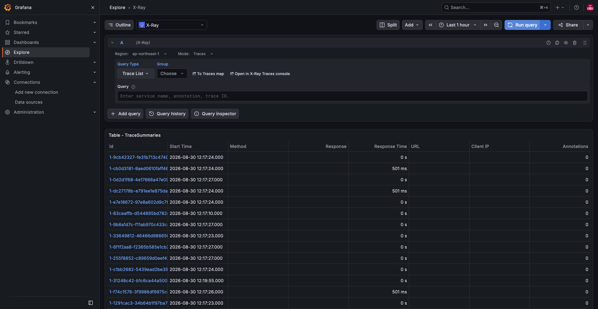Click the Split button

click(388, 25)
